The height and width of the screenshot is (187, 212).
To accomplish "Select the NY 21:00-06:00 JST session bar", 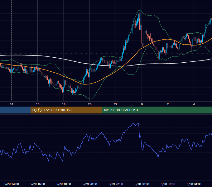I will tap(157, 110).
